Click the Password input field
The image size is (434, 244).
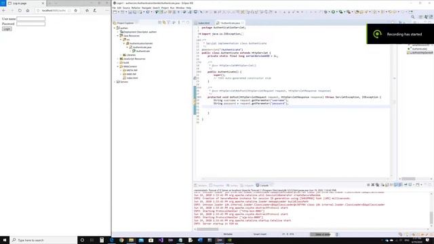click(x=31, y=24)
